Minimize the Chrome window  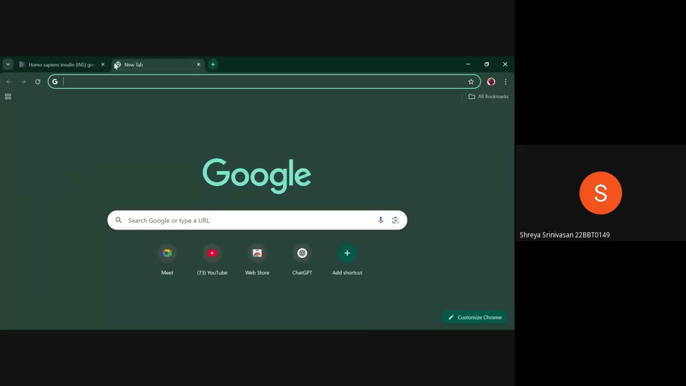pos(468,64)
